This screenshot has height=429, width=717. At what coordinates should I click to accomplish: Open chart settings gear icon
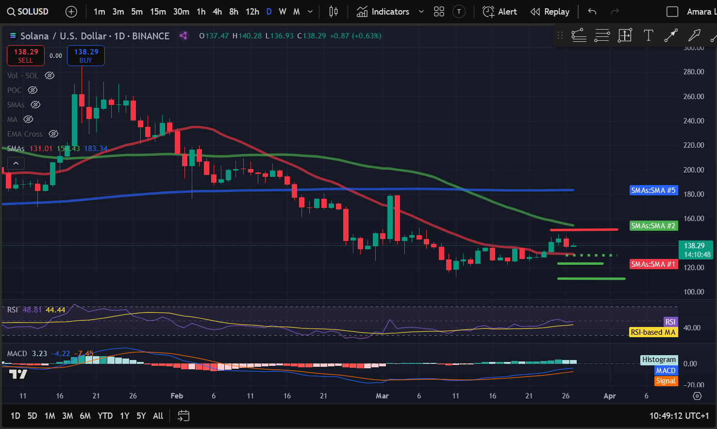coord(697,396)
